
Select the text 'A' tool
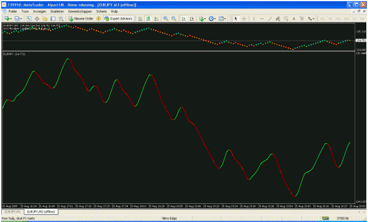[294, 19]
